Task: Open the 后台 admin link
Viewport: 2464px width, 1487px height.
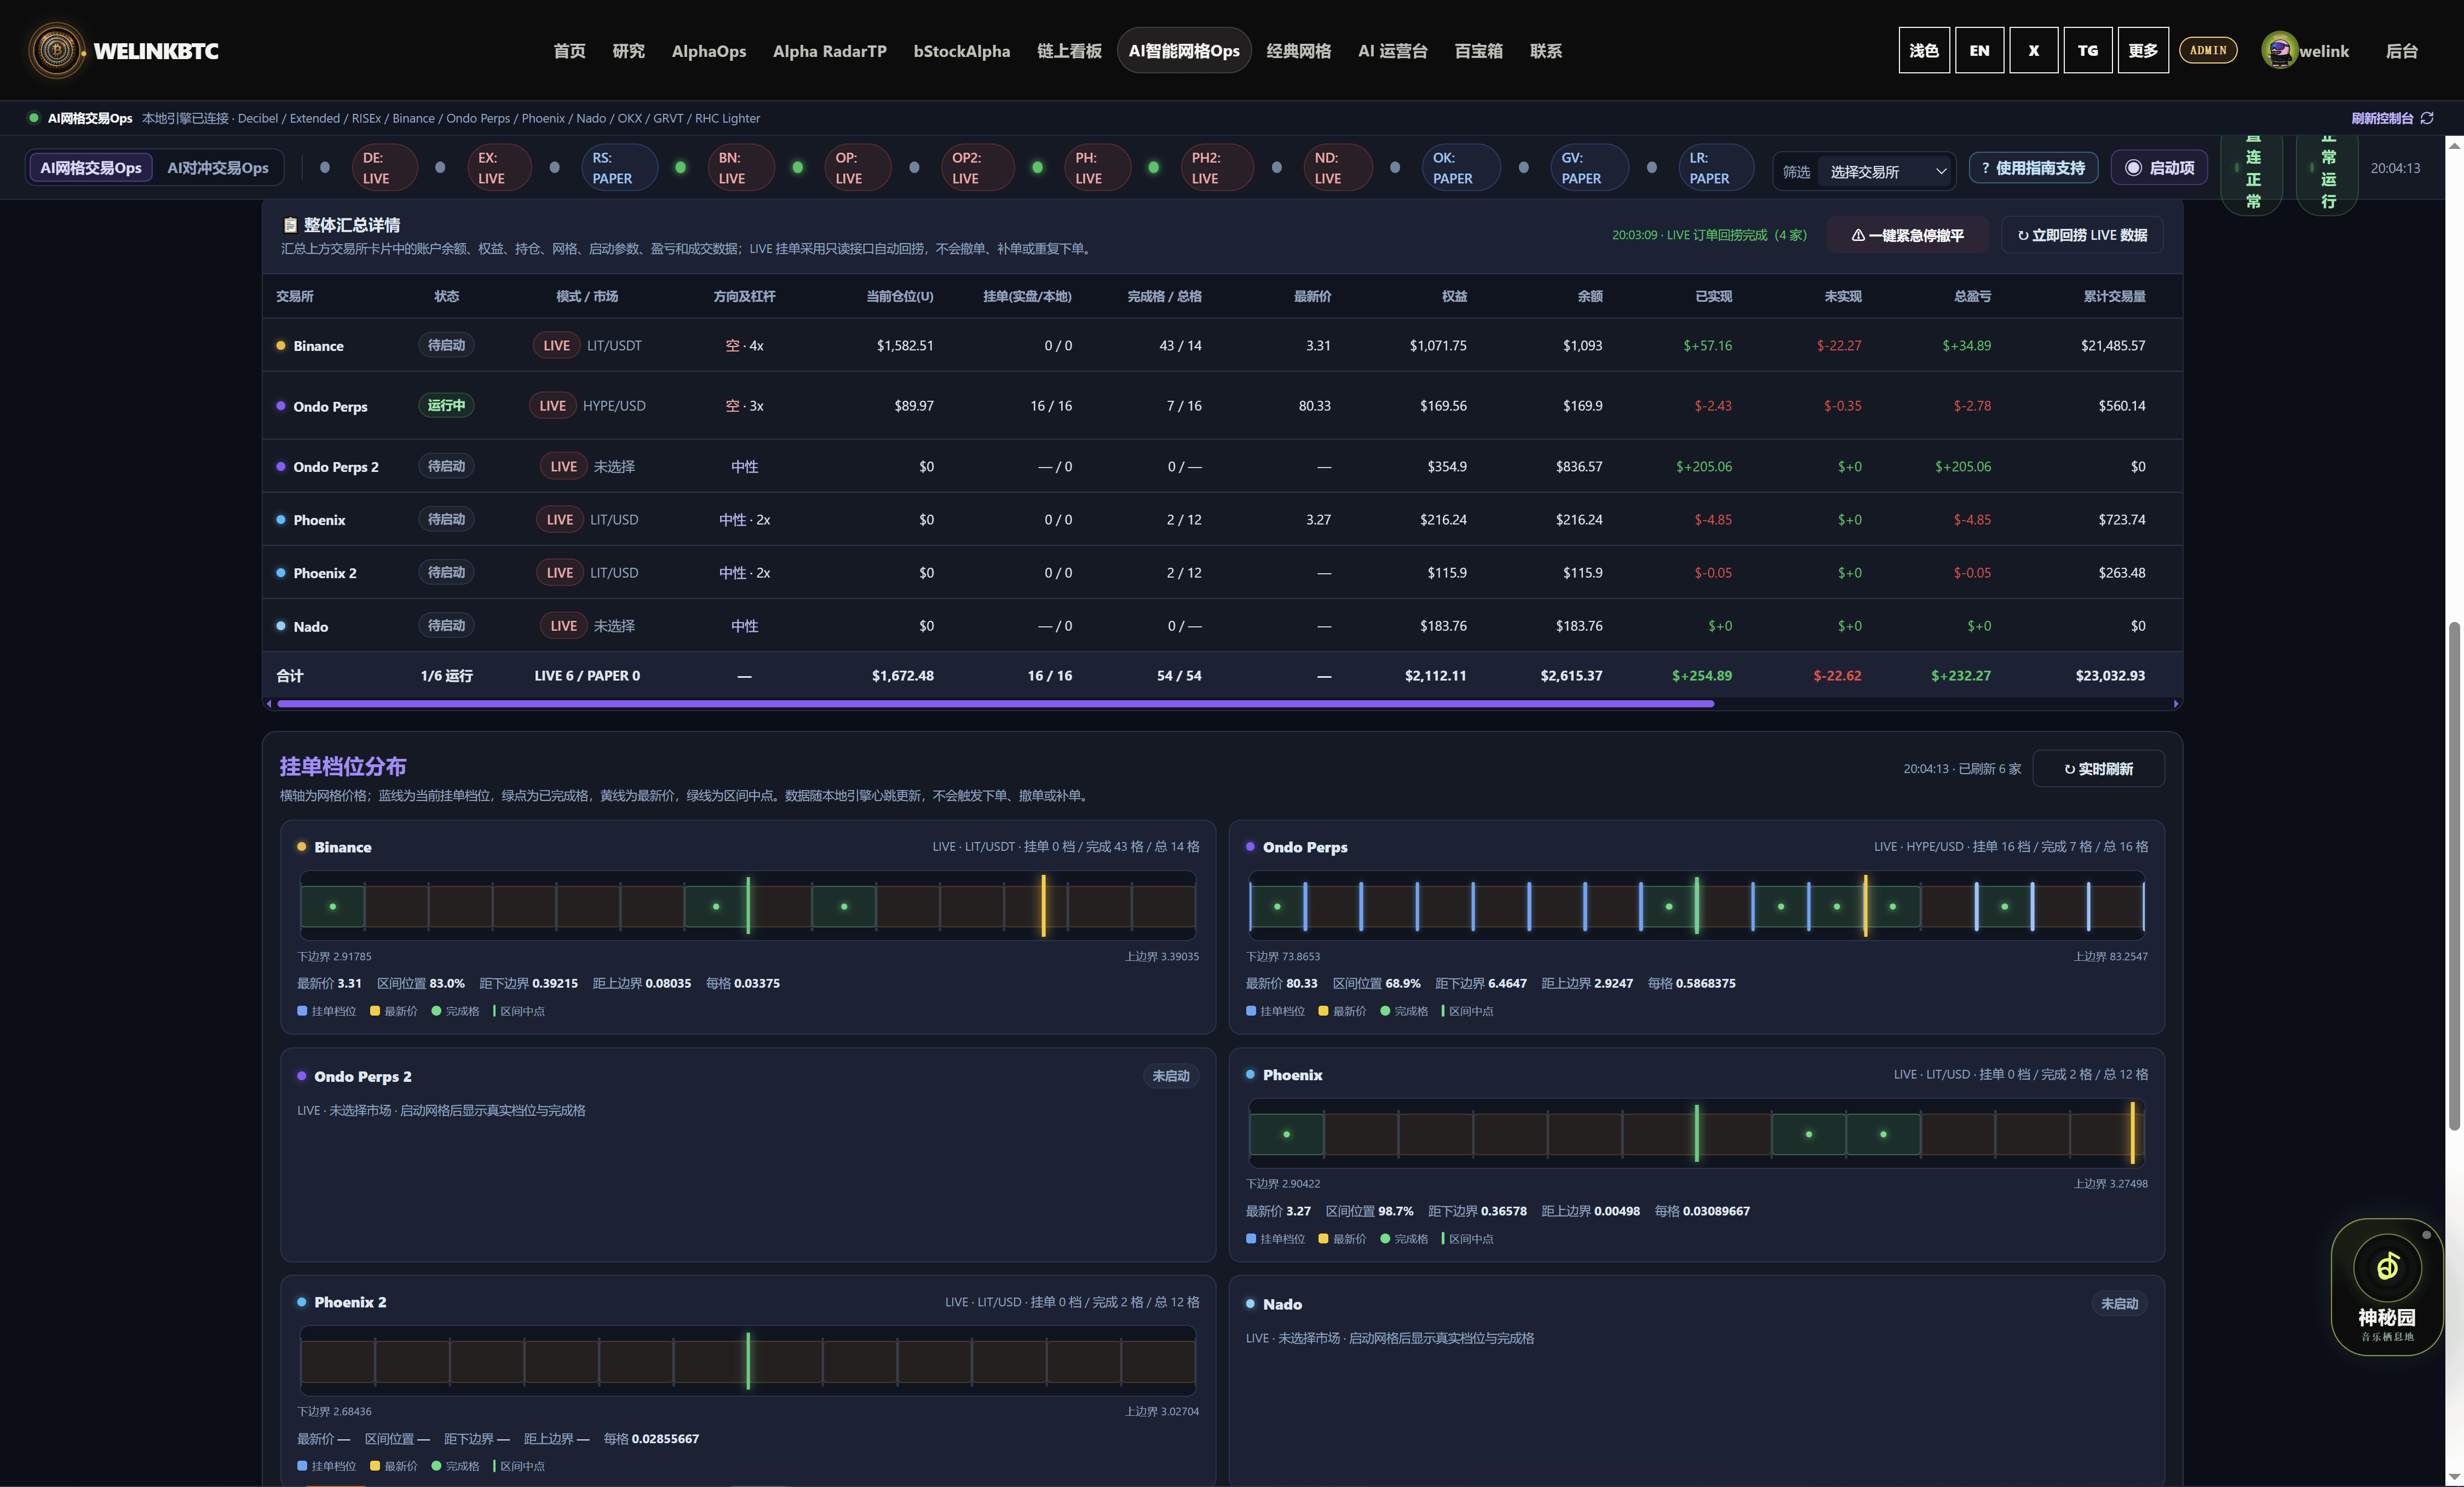Action: [2401, 51]
